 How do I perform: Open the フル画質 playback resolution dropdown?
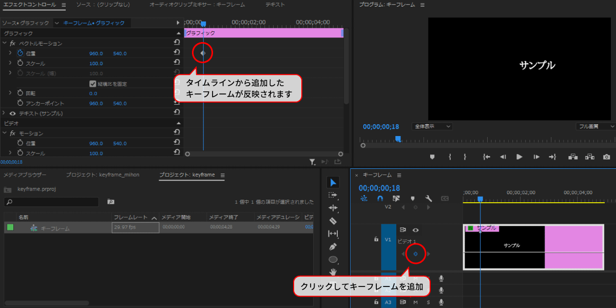point(595,126)
